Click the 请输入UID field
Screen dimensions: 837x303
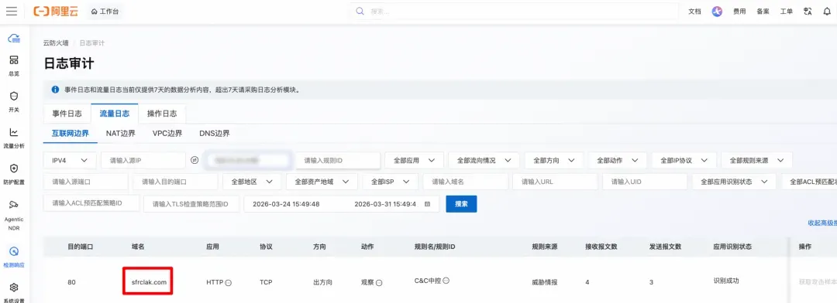click(x=645, y=182)
